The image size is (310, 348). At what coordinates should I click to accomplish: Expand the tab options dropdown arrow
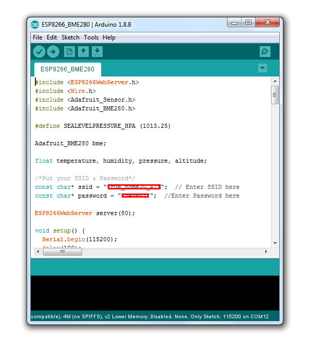[x=262, y=68]
